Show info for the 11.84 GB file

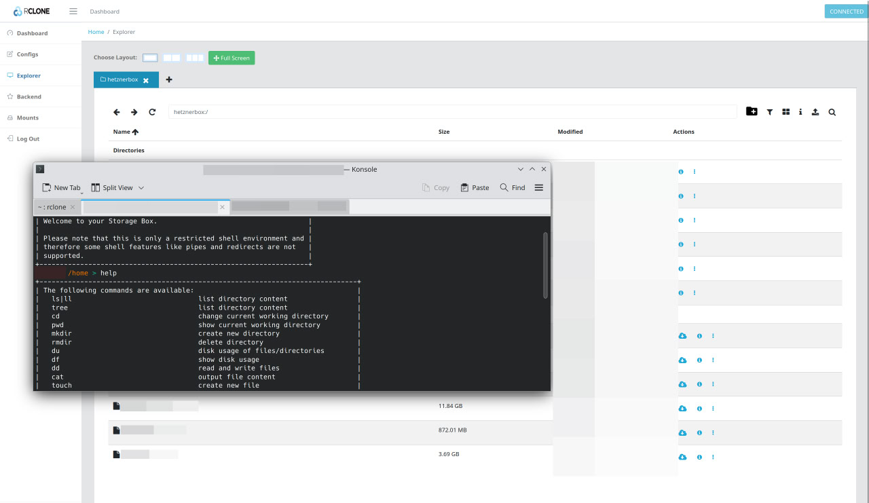[x=699, y=409]
